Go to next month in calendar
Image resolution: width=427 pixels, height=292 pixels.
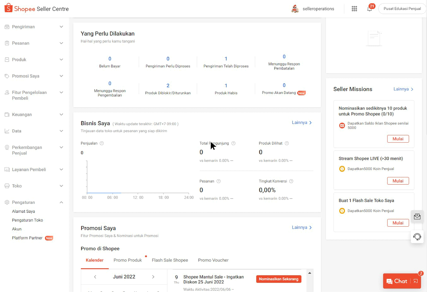pos(153,277)
